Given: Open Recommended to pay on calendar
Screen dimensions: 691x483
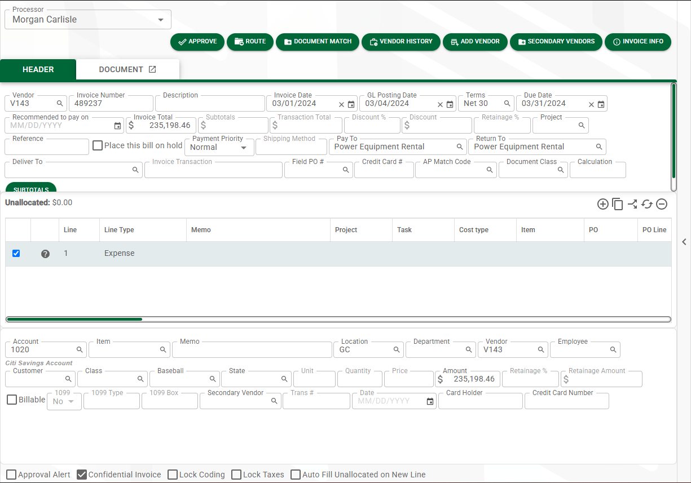Looking at the screenshot, I should coord(117,126).
